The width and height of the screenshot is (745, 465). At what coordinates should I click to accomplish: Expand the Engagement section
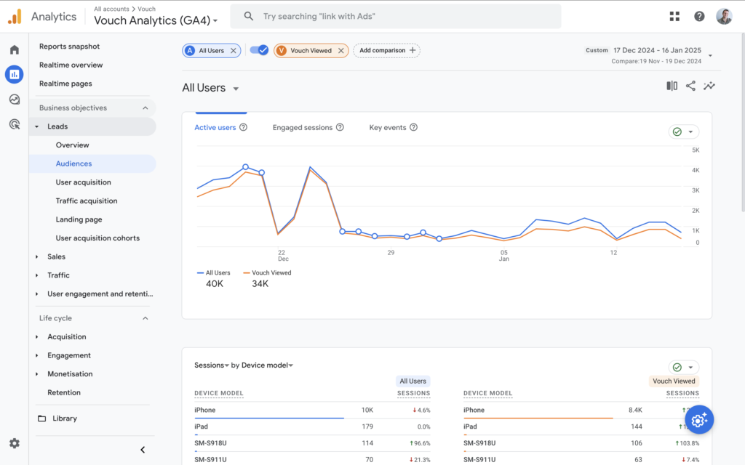click(36, 355)
